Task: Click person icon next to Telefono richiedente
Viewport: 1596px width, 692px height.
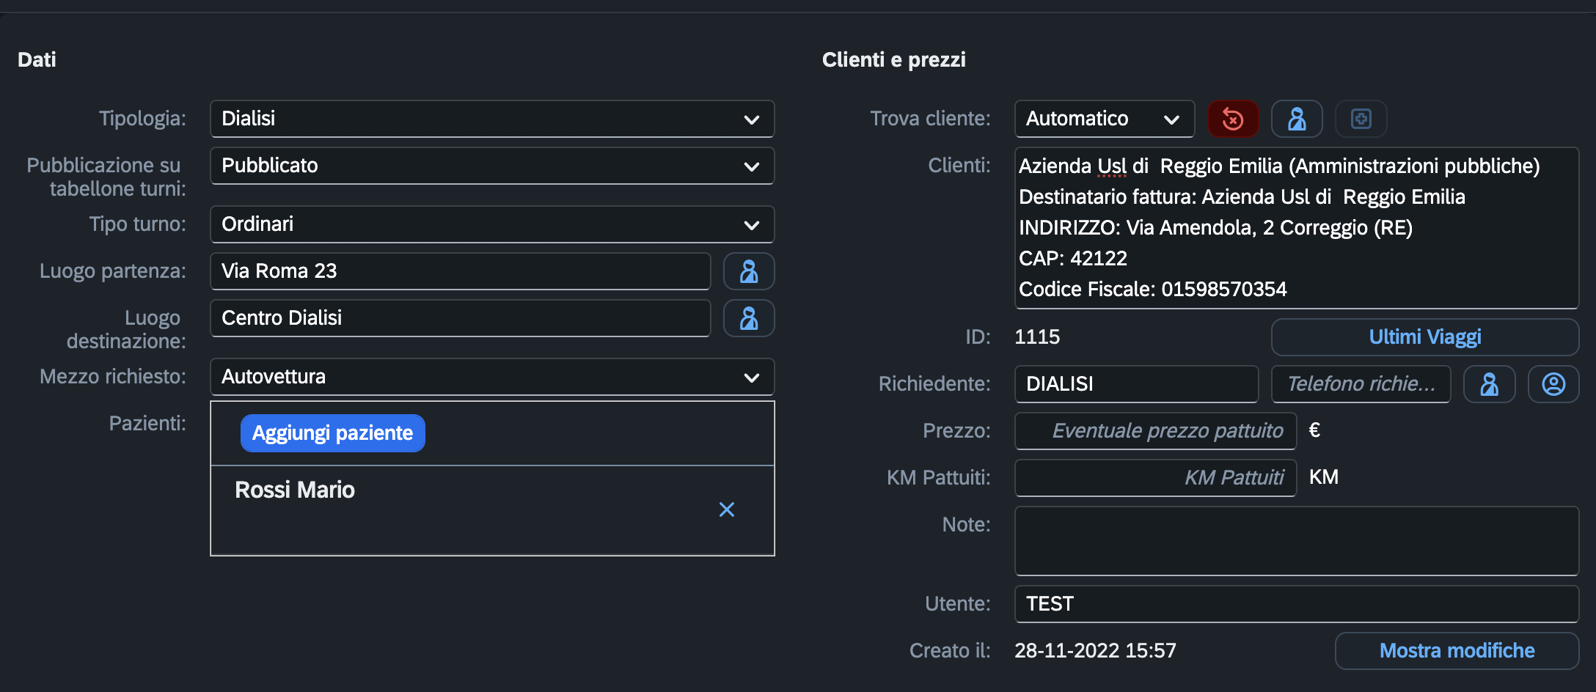Action: pyautogui.click(x=1489, y=384)
